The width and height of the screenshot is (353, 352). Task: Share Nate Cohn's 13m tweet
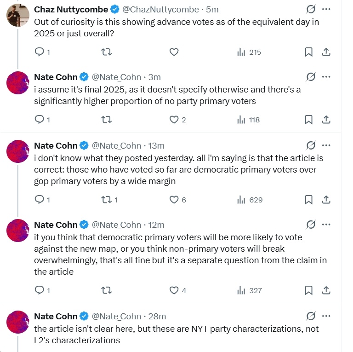(x=326, y=200)
